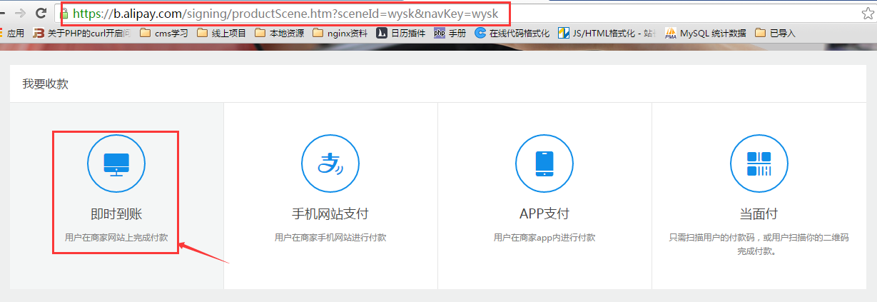
Task: Select the 手机网站支付 title text
Action: point(330,213)
